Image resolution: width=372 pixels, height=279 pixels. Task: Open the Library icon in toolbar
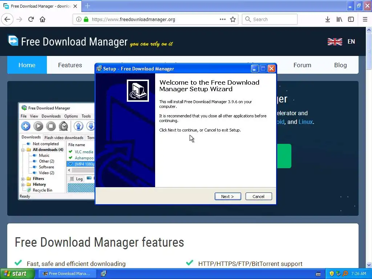339,19
